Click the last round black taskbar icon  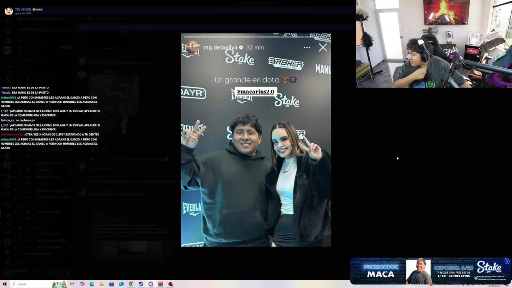pyautogui.click(x=170, y=284)
